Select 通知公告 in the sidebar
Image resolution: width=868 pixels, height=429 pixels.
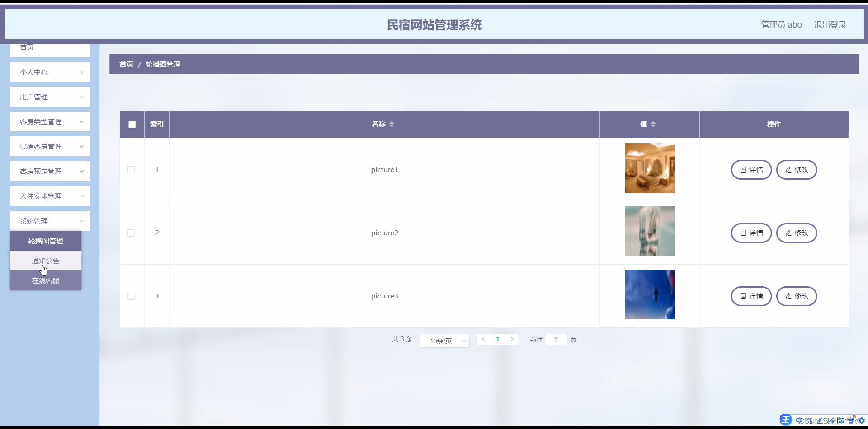click(x=45, y=261)
